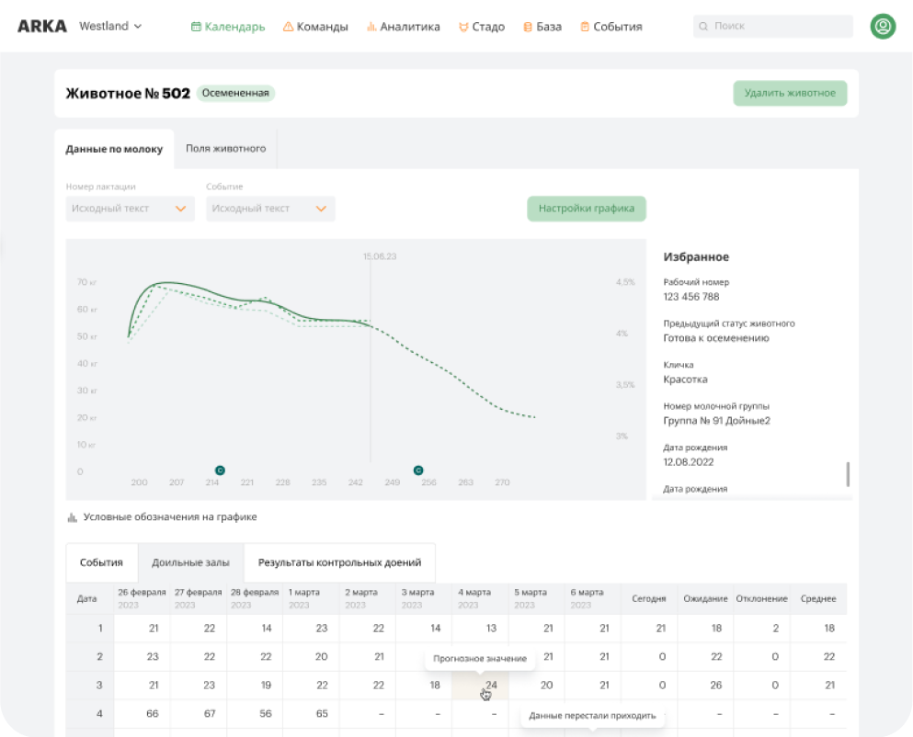Click the user profile avatar icon

(883, 27)
